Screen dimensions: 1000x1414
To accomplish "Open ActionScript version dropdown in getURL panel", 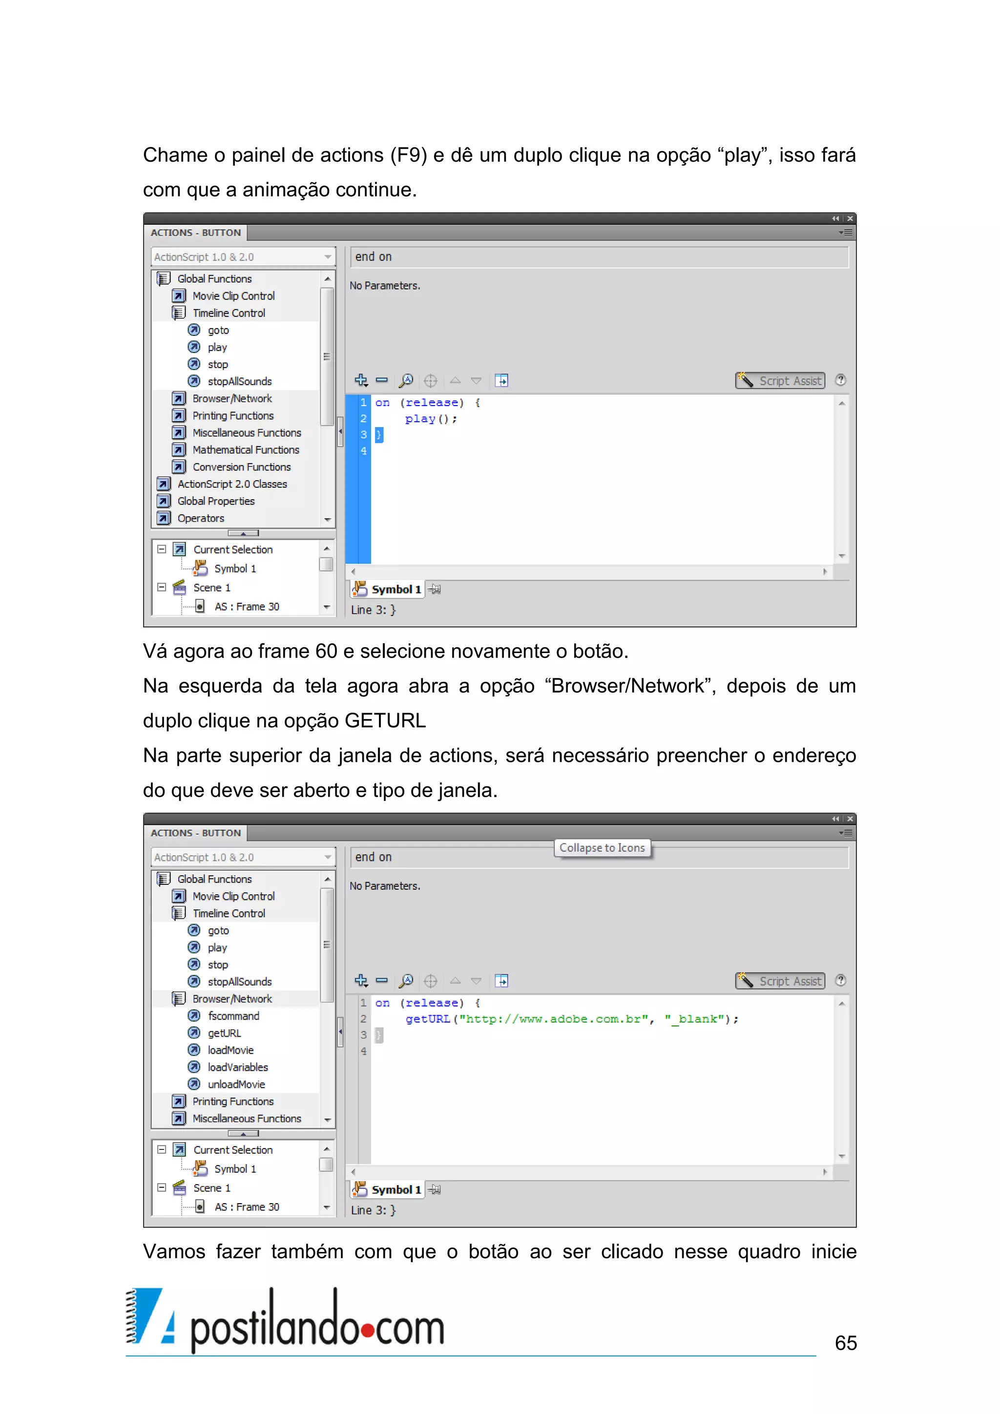I will pos(243,857).
